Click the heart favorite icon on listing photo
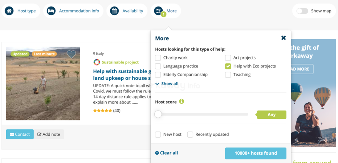 coord(71,54)
